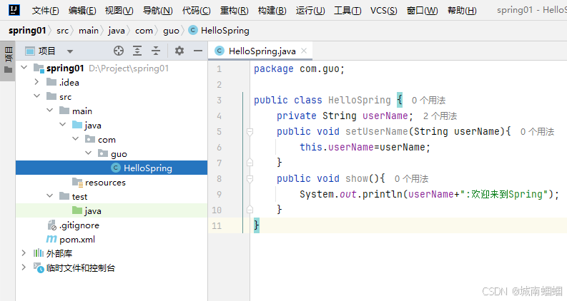Toggle code fold at setUserName method
Screen dimensions: 567x301
(x=250, y=132)
